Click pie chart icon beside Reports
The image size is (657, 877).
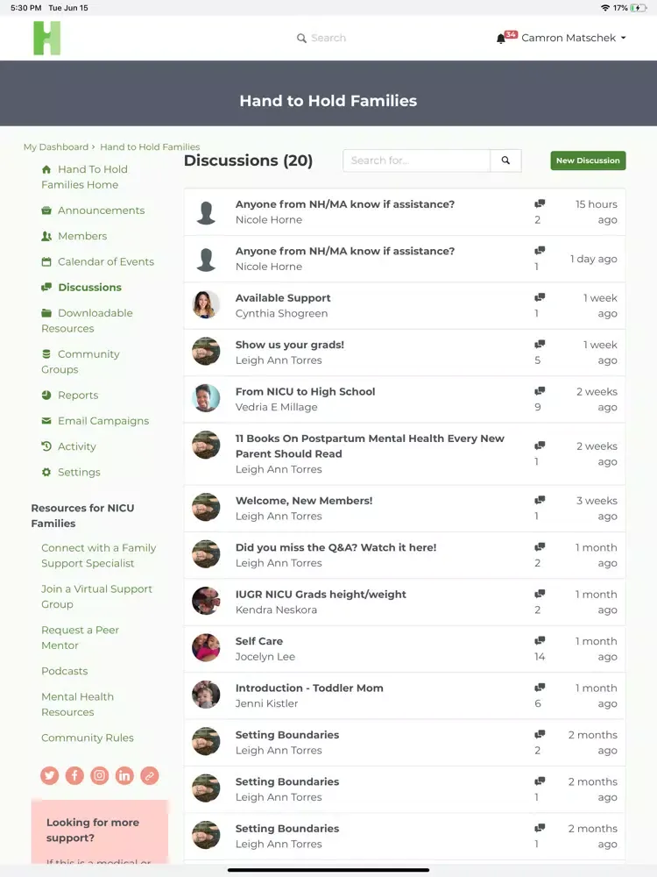46,395
